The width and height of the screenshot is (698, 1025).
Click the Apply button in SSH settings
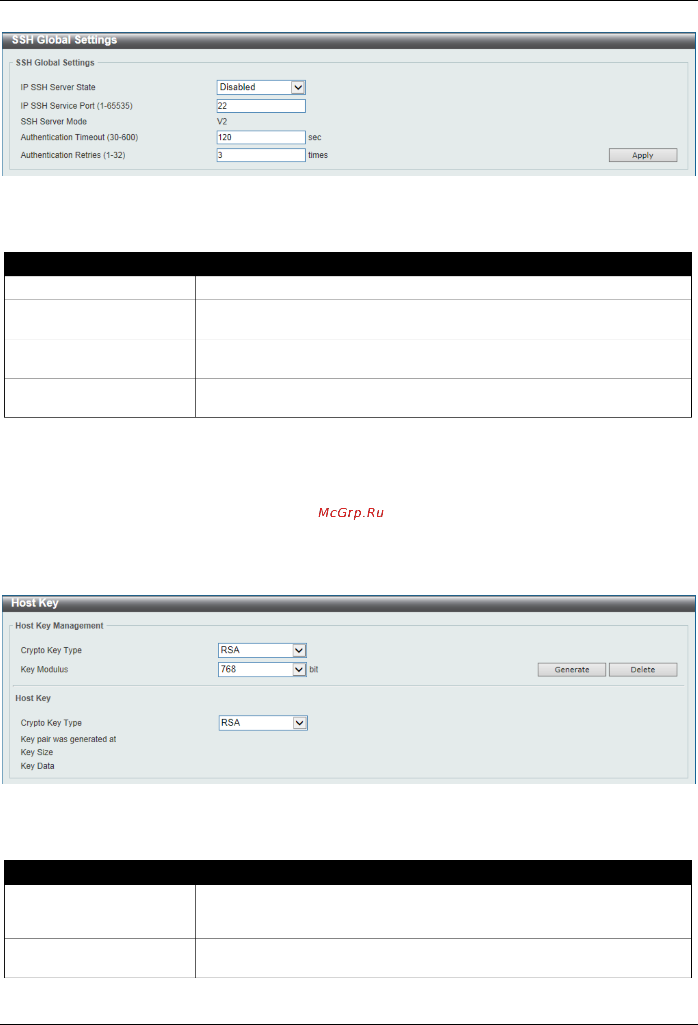pos(643,155)
